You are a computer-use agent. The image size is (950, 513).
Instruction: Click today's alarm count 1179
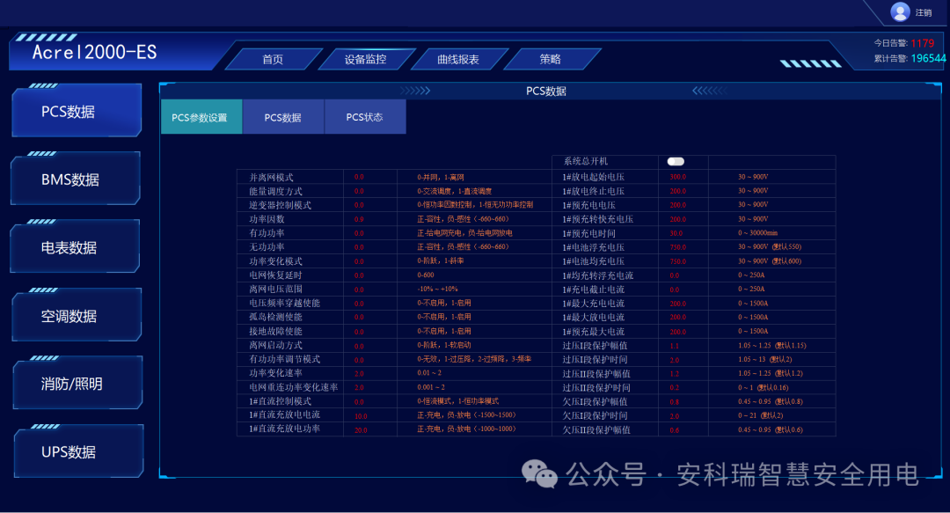[x=922, y=43]
